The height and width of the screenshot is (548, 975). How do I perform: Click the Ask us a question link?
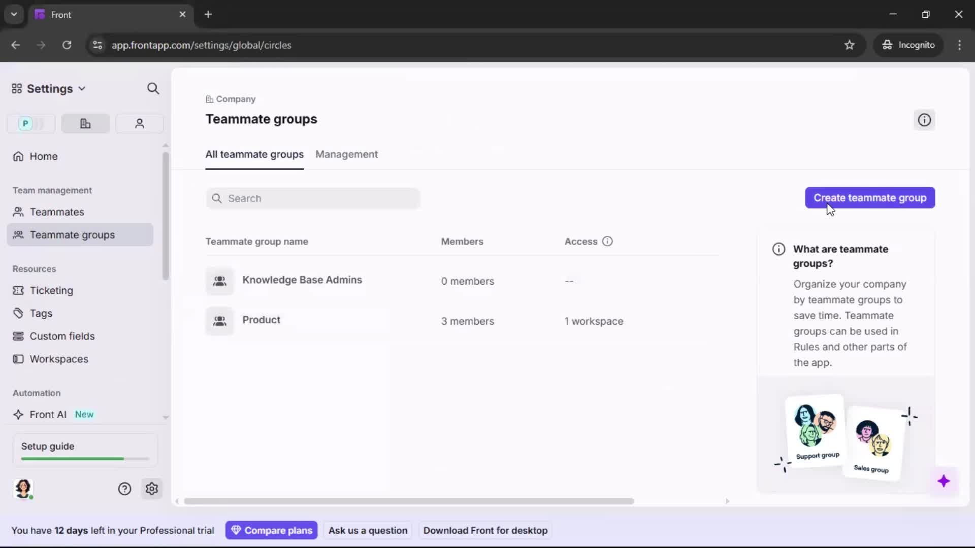click(x=368, y=530)
